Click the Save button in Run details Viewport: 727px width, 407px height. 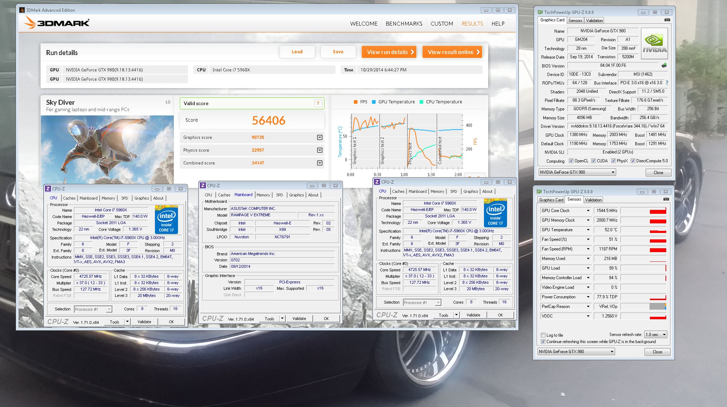pos(338,52)
